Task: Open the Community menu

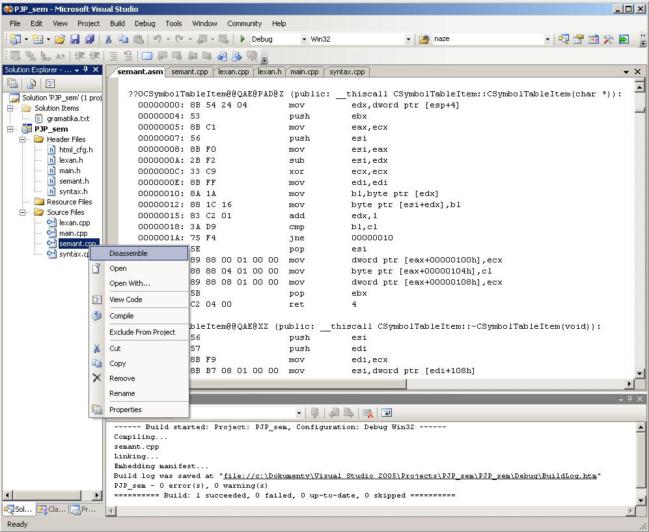Action: (244, 23)
